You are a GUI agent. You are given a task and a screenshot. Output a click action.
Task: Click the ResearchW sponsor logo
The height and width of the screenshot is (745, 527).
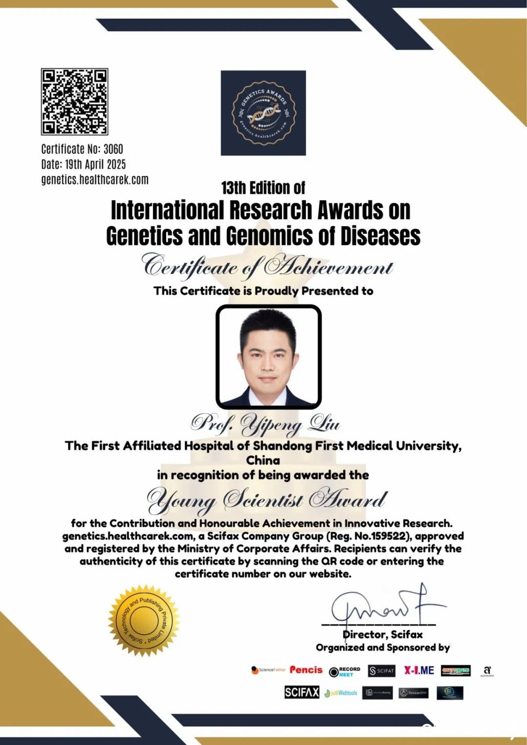pyautogui.click(x=414, y=693)
